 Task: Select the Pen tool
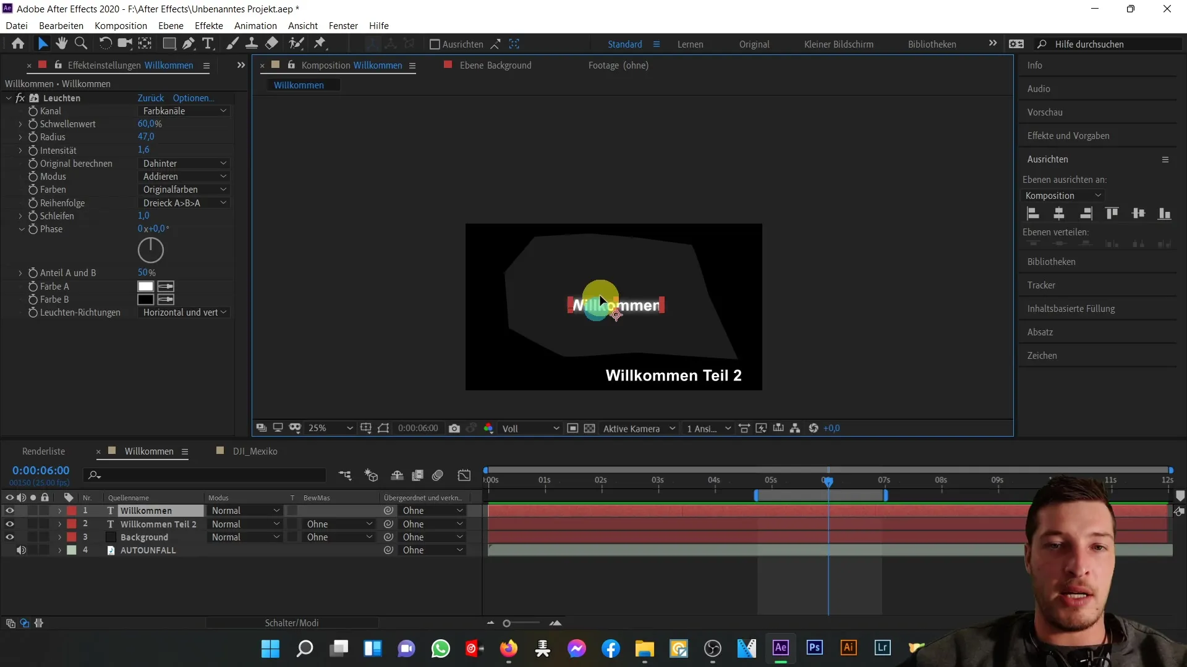[189, 44]
